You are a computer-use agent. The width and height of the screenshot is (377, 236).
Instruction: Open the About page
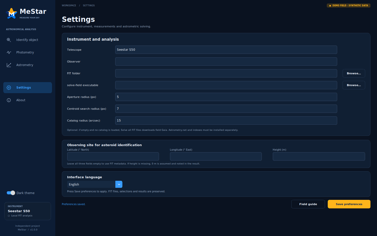pyautogui.click(x=28, y=100)
